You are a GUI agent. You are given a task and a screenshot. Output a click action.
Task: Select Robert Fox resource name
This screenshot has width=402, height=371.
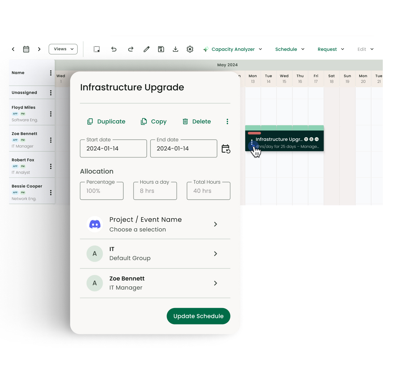[23, 160]
